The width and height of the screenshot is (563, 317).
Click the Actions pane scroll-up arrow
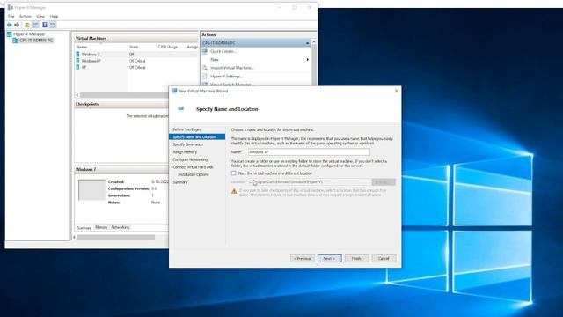[x=314, y=42]
